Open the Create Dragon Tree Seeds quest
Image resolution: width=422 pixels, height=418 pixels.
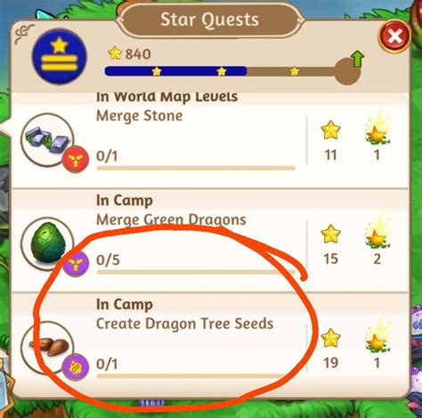pyautogui.click(x=209, y=345)
